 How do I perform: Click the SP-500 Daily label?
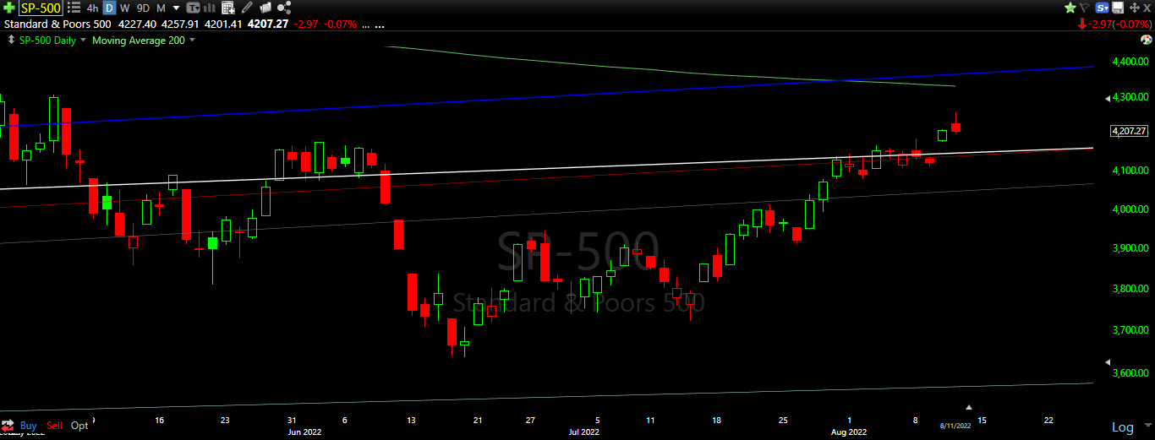(47, 40)
